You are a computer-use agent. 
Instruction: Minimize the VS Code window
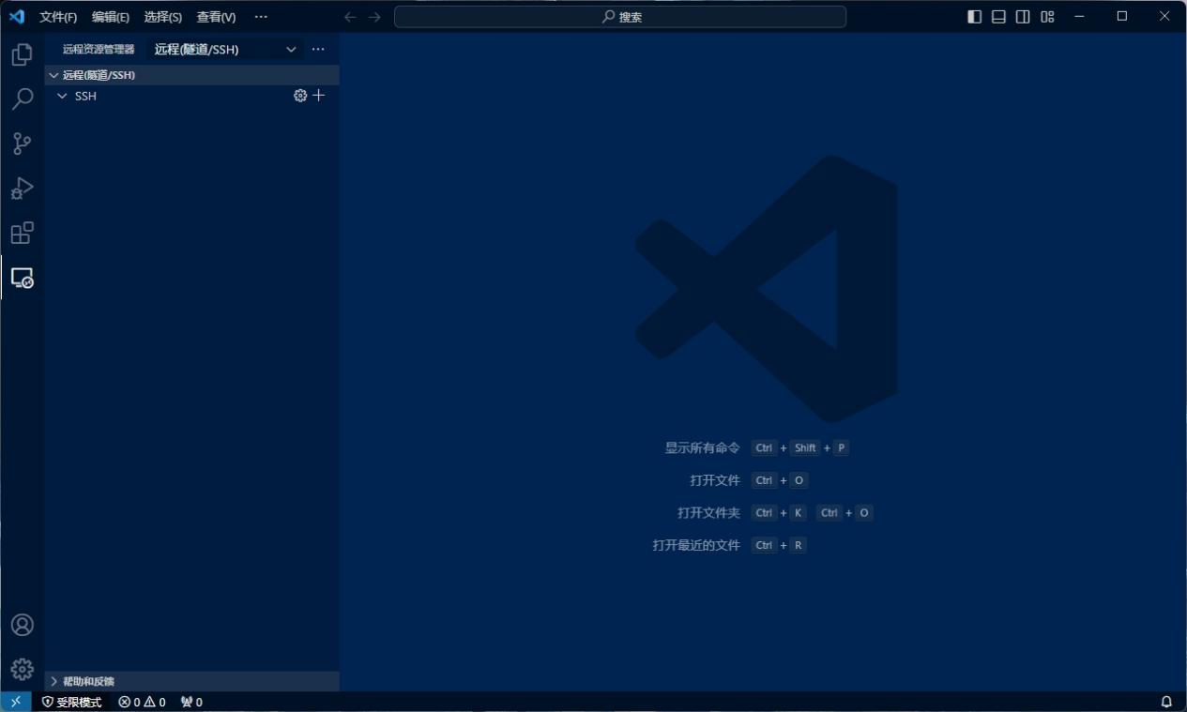(1079, 17)
